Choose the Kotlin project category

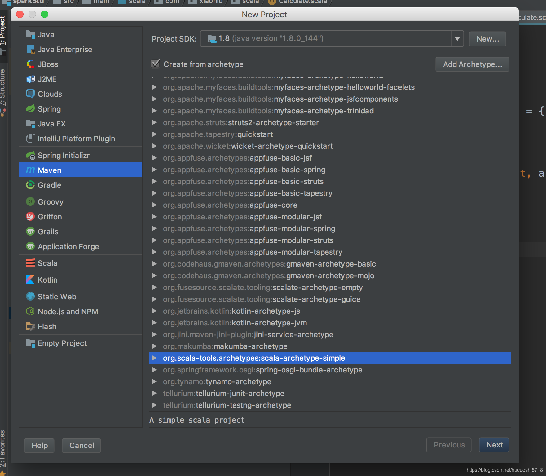pos(81,280)
